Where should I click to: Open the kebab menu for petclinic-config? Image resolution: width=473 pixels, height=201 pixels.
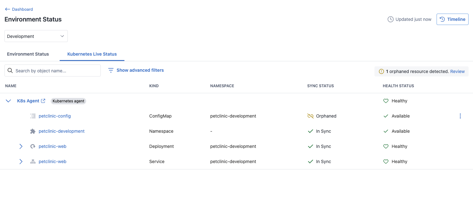[x=460, y=116]
